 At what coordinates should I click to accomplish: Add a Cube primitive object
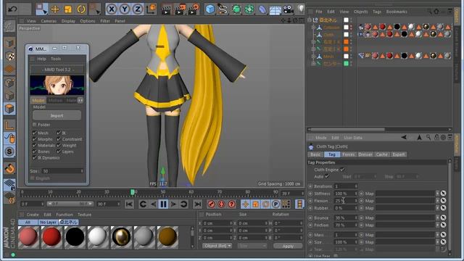210,9
